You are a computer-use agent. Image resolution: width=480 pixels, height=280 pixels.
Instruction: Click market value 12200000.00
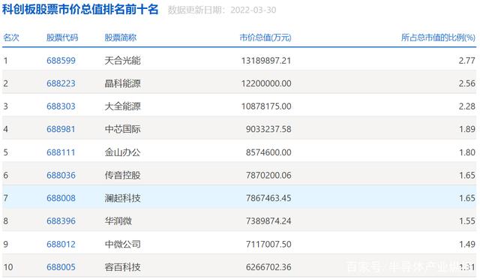[266, 83]
